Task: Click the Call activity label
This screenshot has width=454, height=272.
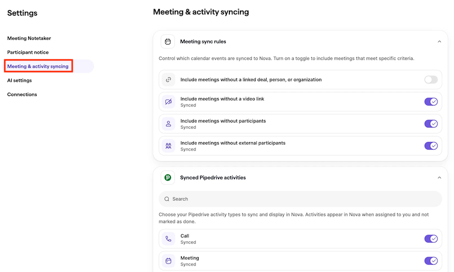Action: click(185, 236)
